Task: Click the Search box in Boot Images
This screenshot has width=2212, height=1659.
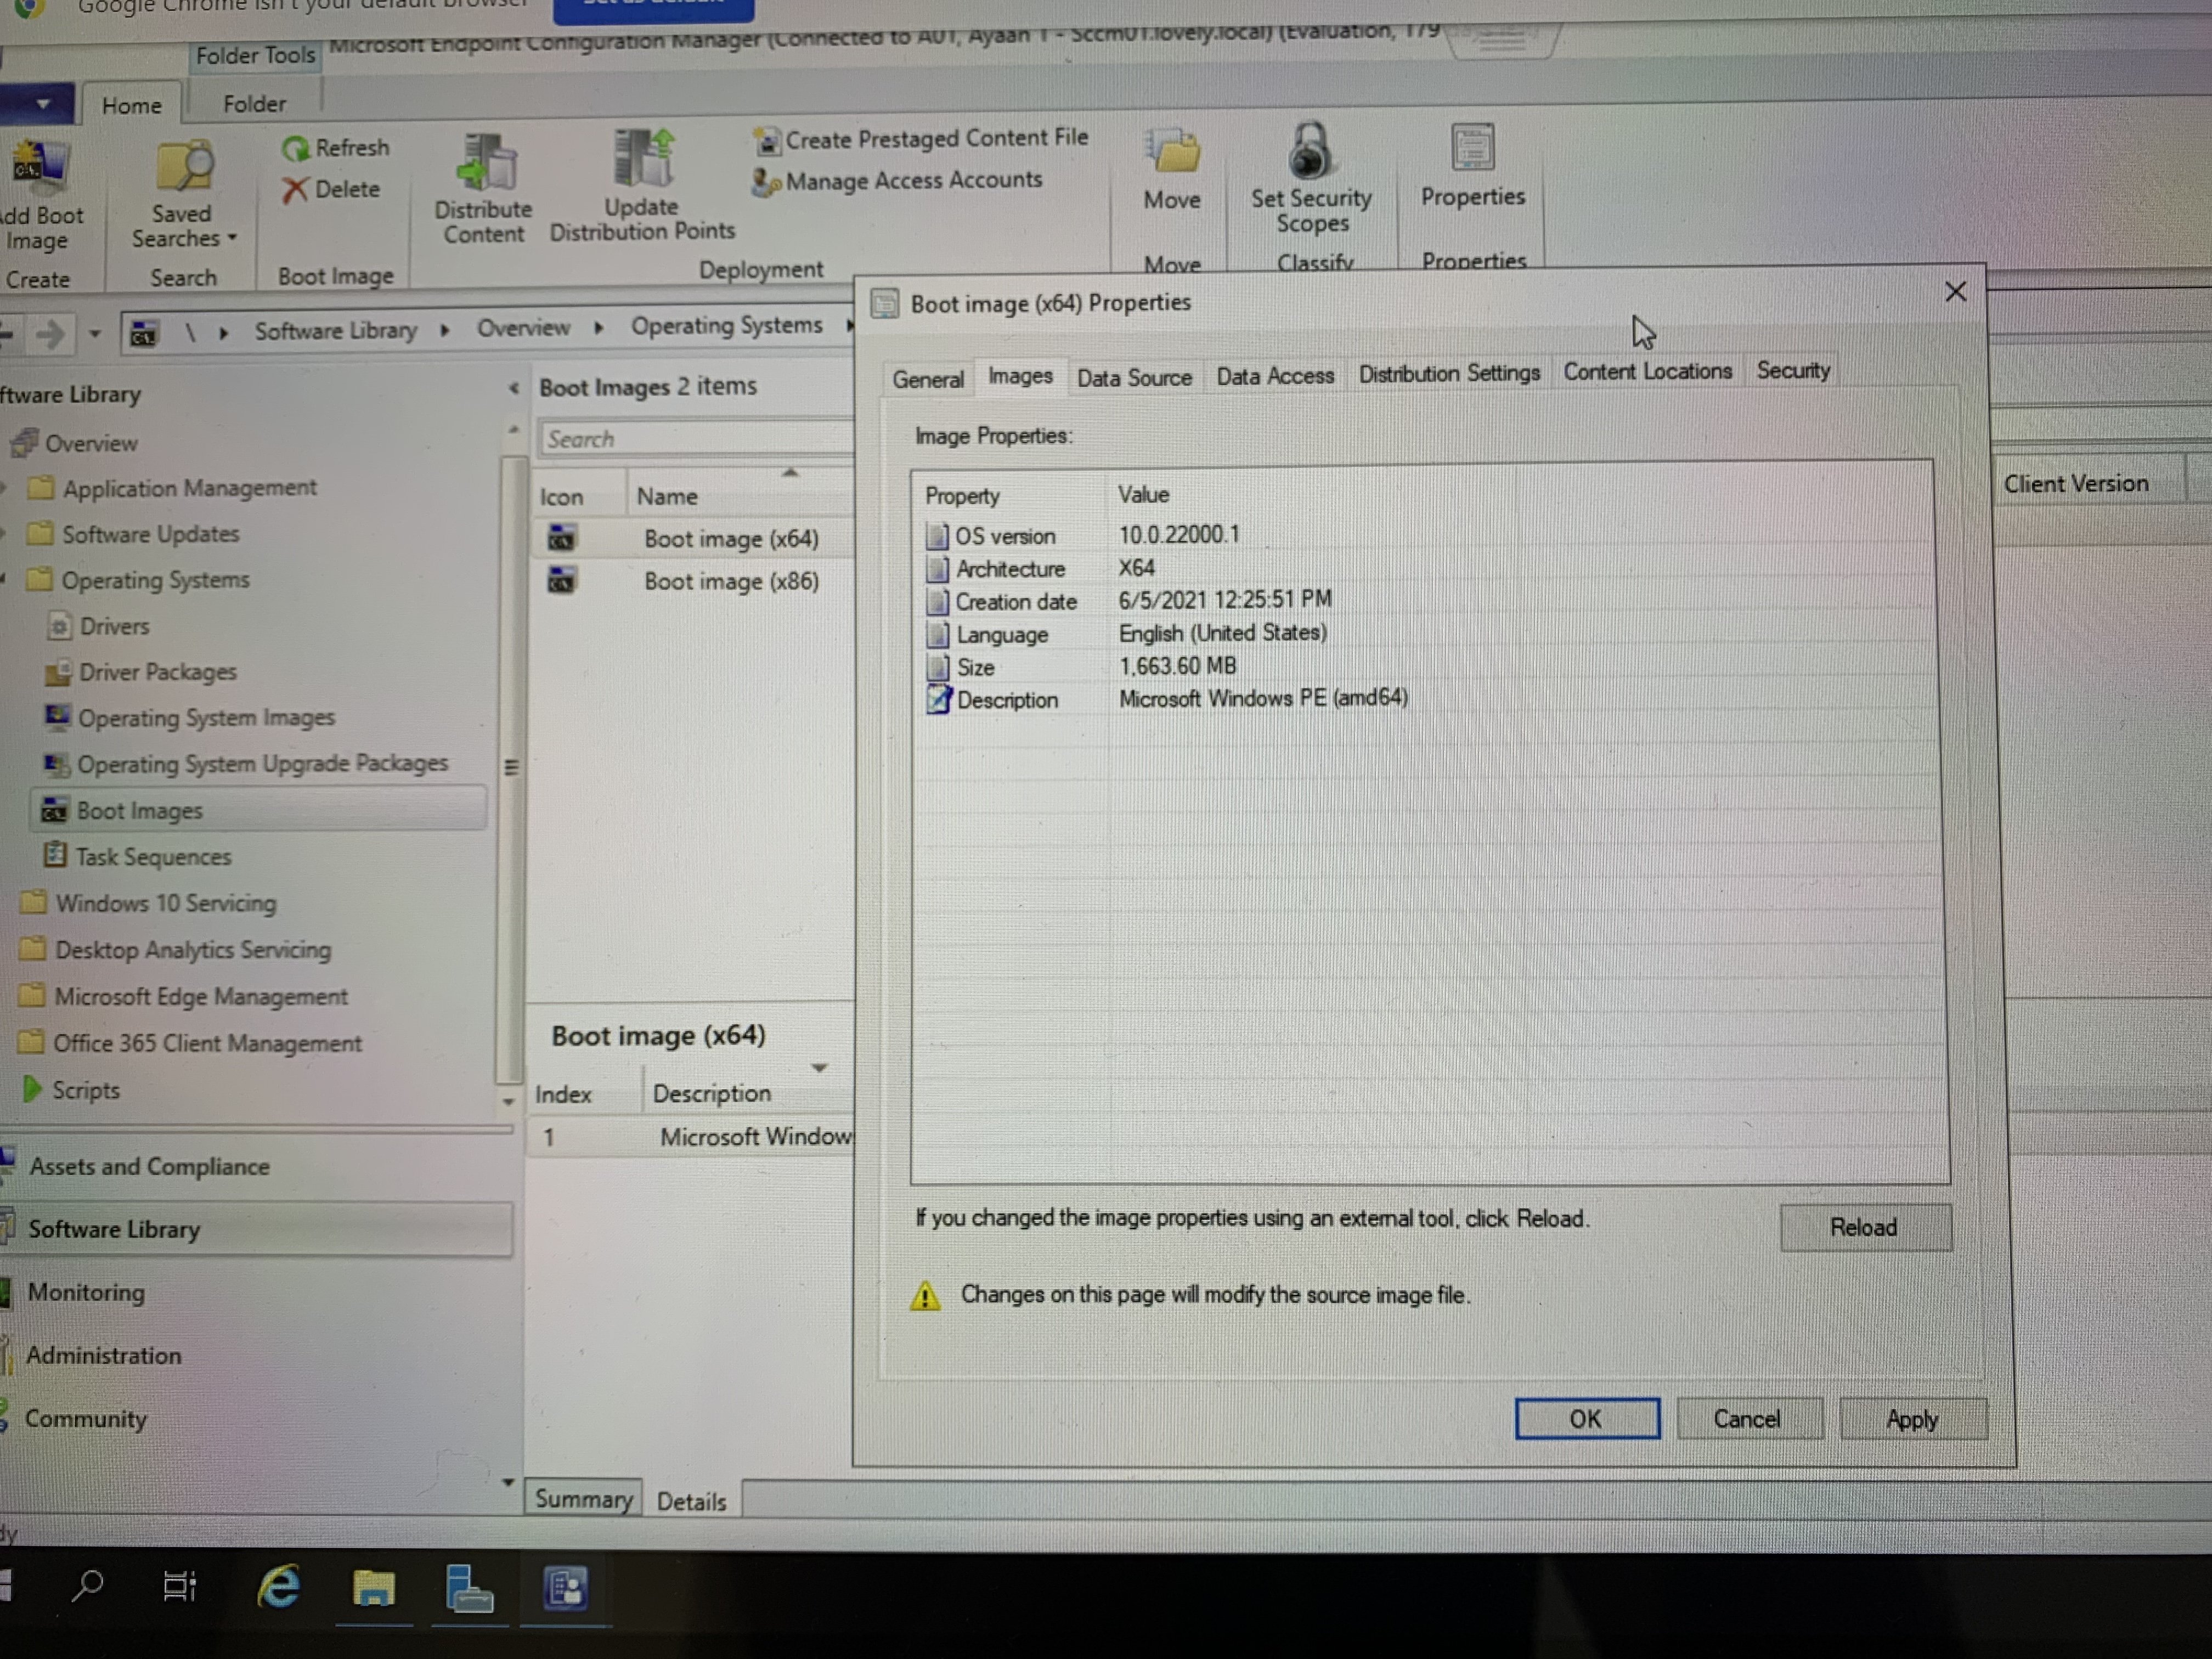Action: point(696,439)
